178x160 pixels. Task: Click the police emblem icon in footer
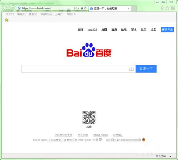[x=144, y=140]
